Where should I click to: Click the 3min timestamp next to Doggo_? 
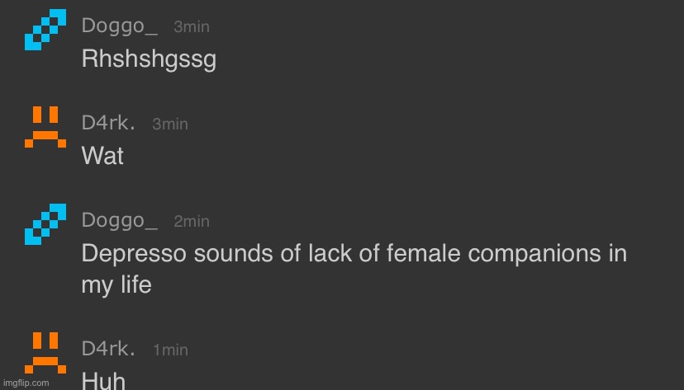tap(192, 27)
